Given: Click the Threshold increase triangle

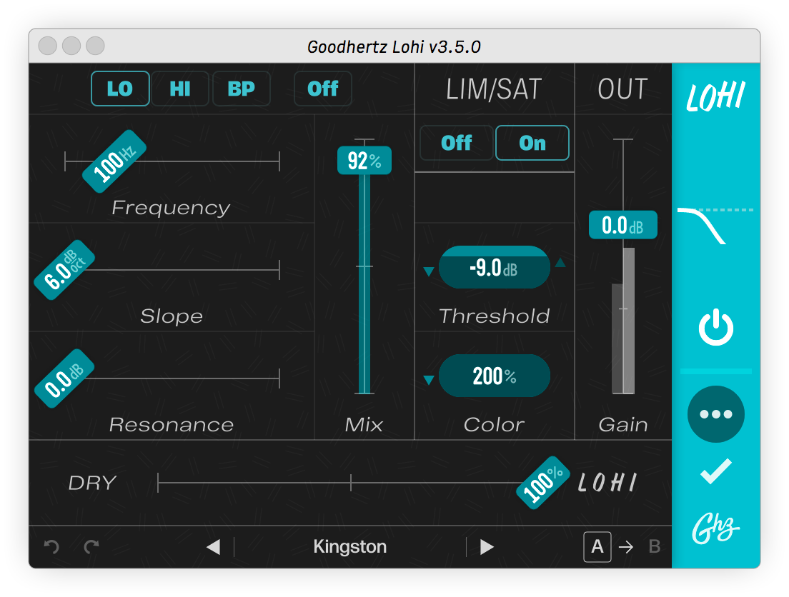Looking at the screenshot, I should [560, 263].
